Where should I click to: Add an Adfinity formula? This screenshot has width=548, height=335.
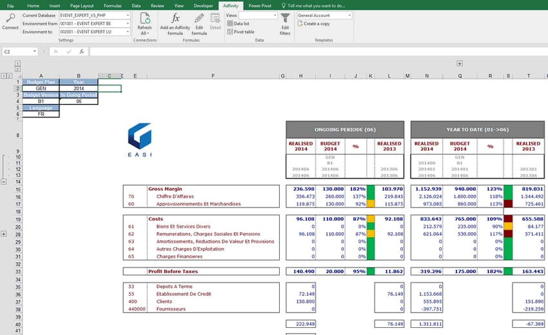[x=175, y=19]
